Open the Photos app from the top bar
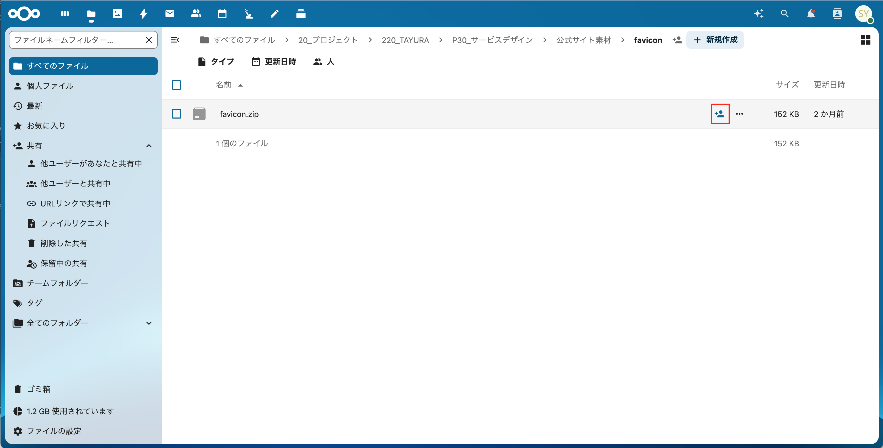Viewport: 883px width, 448px height. tap(117, 14)
